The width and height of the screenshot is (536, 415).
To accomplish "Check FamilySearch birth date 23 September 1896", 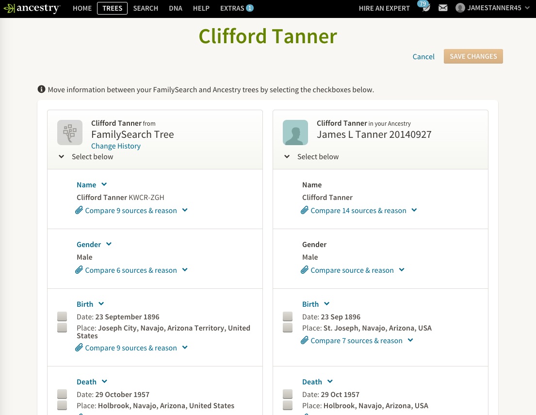I will (x=62, y=316).
